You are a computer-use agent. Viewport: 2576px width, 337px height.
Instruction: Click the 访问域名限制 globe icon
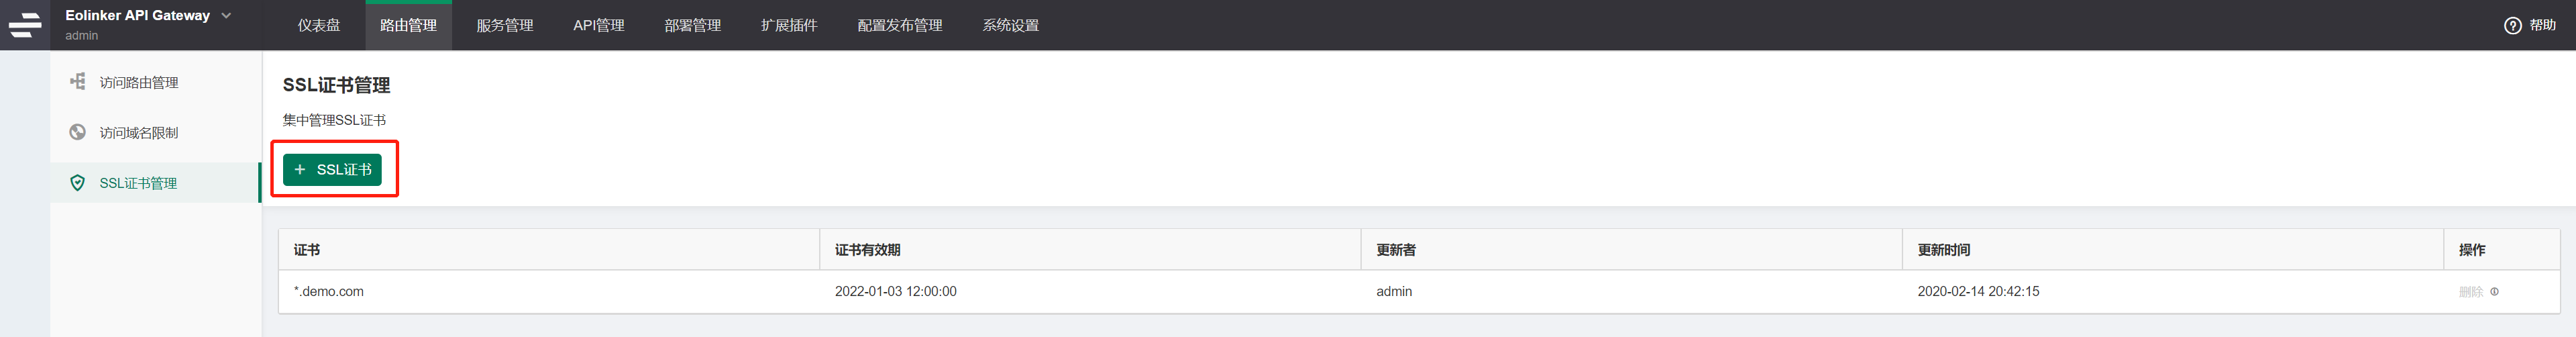77,132
